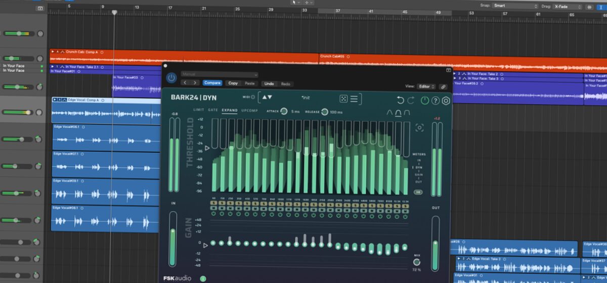The height and width of the screenshot is (283, 607).
Task: Click the Copy button in plugin header
Action: (x=233, y=83)
